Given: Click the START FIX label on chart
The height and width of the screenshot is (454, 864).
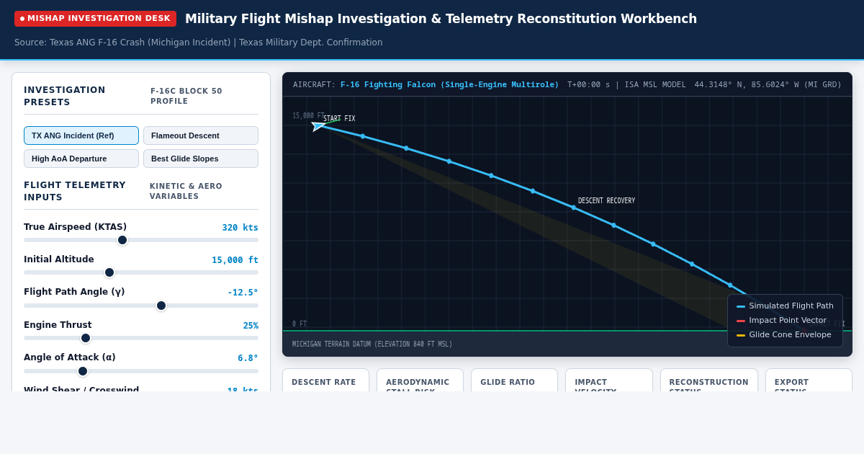Looking at the screenshot, I should coord(339,119).
